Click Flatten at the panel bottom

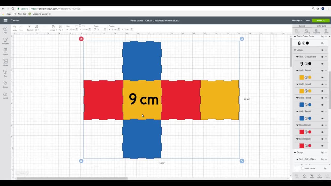320,176
